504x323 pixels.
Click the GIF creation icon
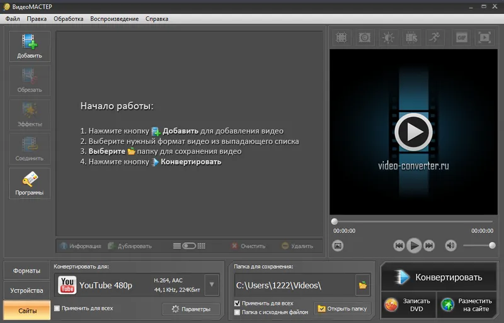462,38
